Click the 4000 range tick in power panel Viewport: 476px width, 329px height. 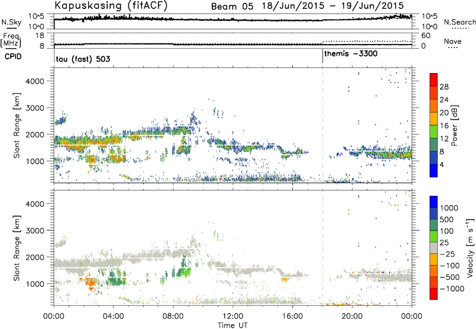coord(35,81)
